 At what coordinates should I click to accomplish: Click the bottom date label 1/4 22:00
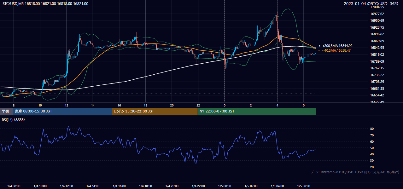[x=198, y=186]
